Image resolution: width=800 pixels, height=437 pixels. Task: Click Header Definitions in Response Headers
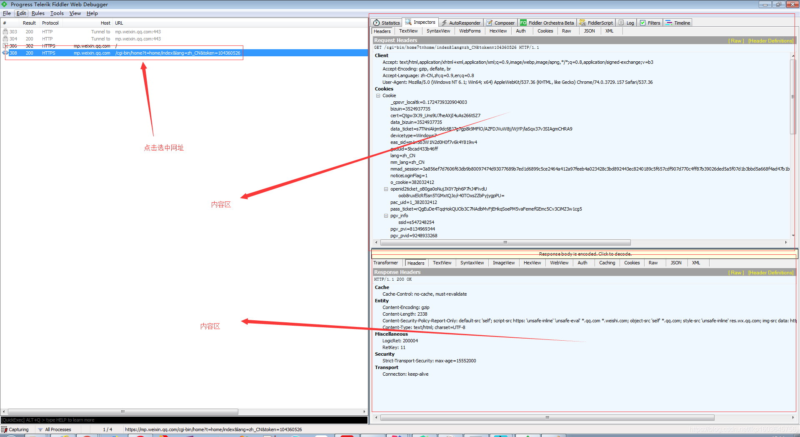pos(771,273)
